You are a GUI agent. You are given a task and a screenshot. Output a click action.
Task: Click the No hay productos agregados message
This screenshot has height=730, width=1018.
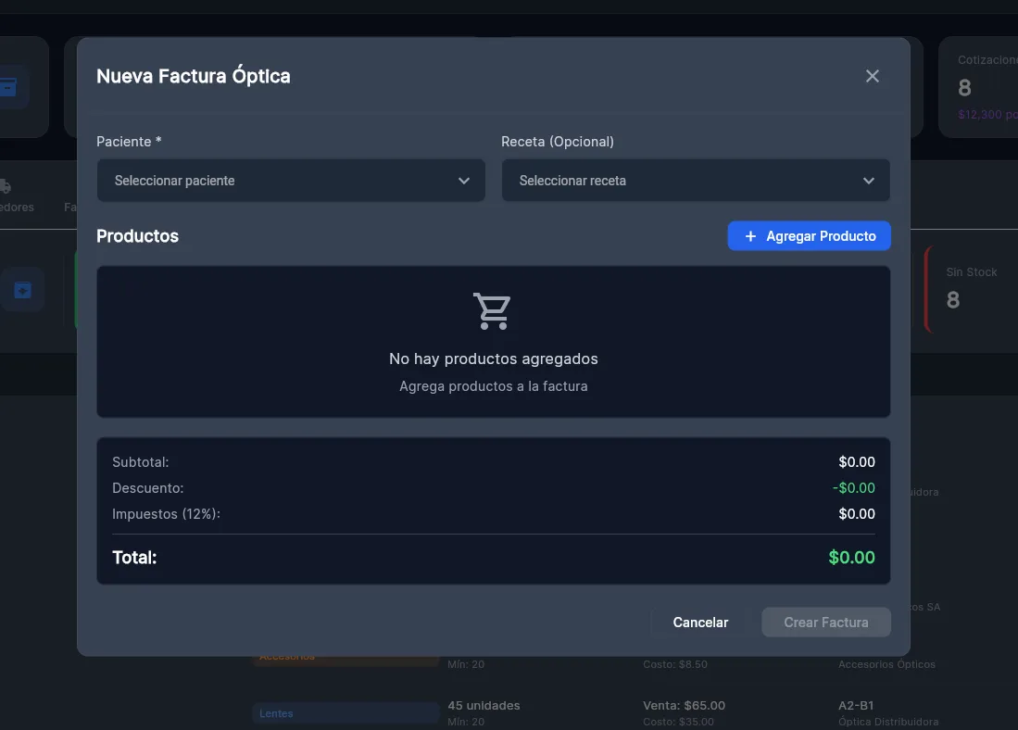pyautogui.click(x=494, y=359)
